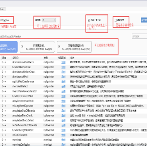Select the arrayIndexCheckDefect rule ID
Screen dimensions: 147x147
click(x=23, y=120)
